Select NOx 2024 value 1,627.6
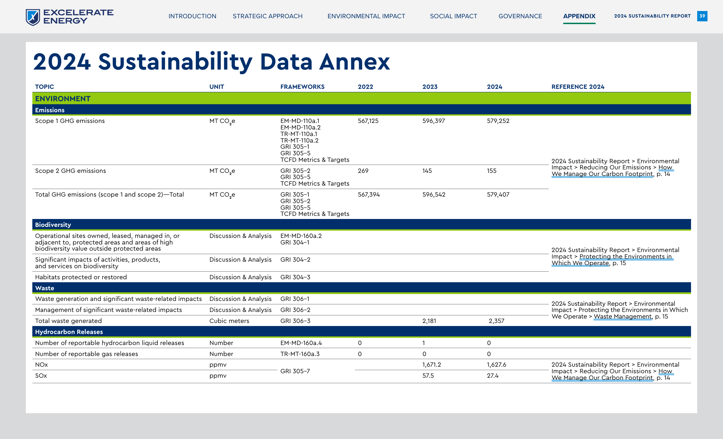The width and height of the screenshot is (723, 439). coord(496,365)
